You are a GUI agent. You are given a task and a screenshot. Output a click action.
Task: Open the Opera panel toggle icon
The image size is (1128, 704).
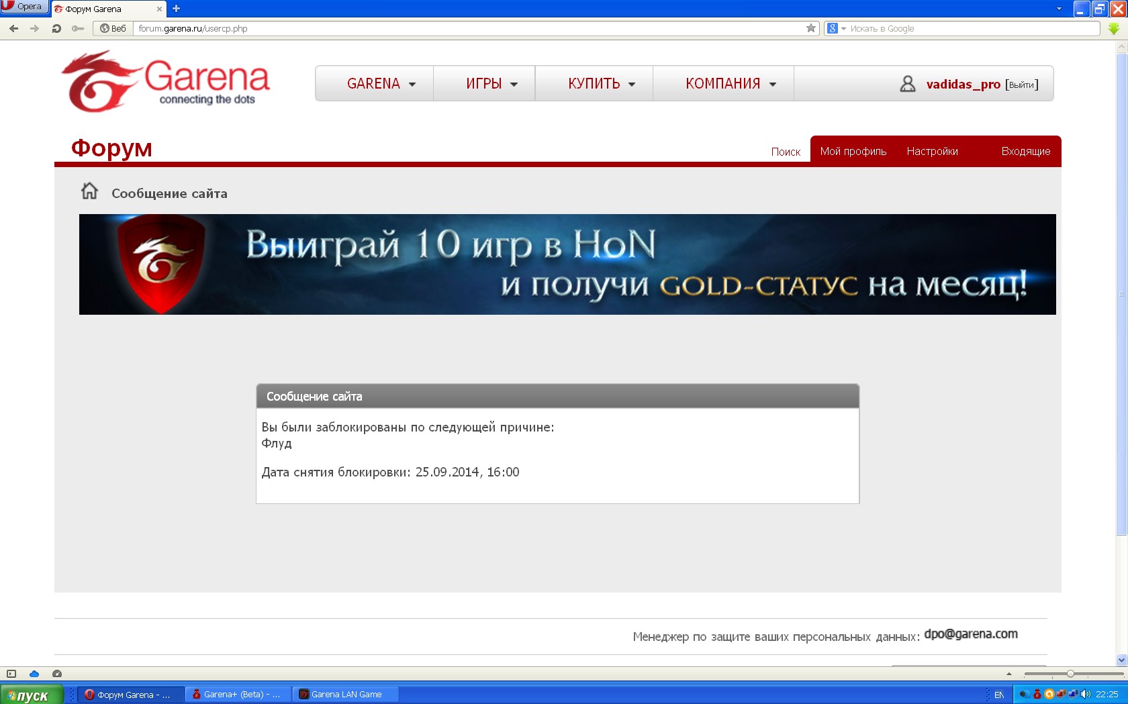[11, 674]
